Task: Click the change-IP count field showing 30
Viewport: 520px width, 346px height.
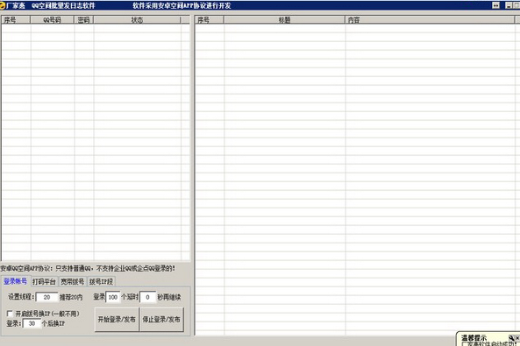Action: tap(32, 323)
